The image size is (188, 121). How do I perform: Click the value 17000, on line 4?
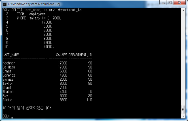tap(47, 22)
